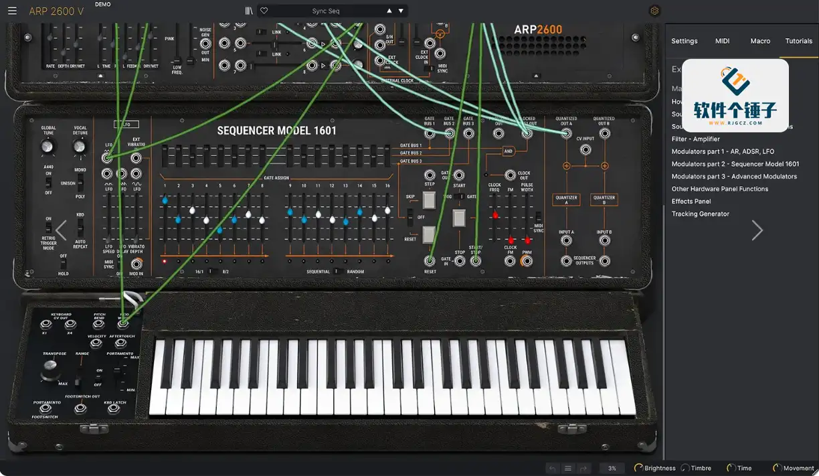The height and width of the screenshot is (476, 819).
Task: Select the previous preset with the up arrow
Action: point(389,11)
